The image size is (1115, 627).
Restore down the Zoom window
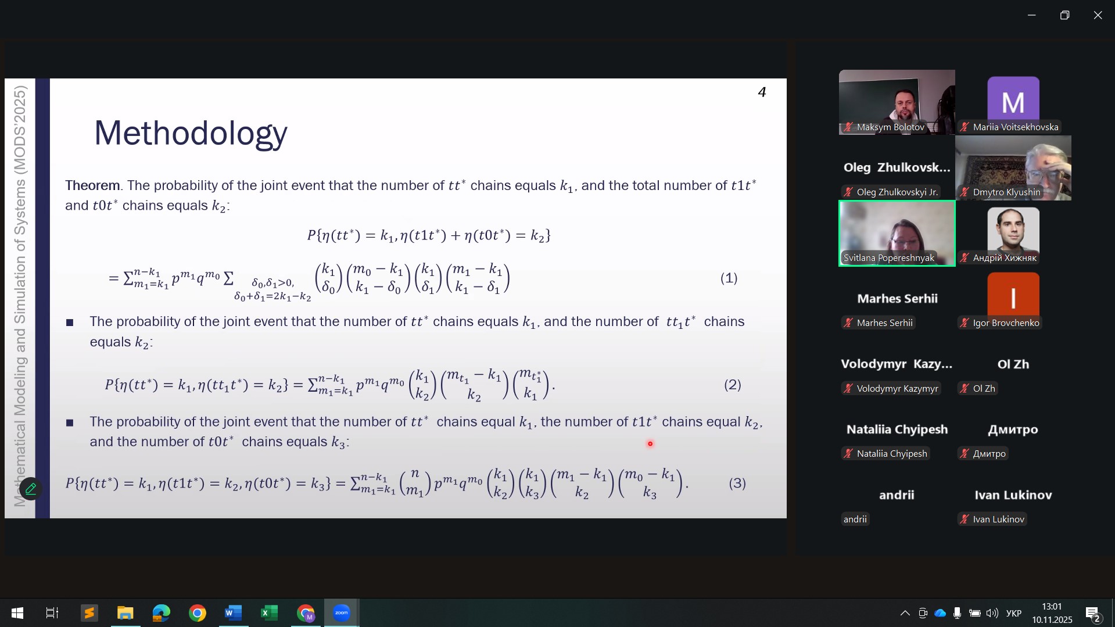point(1064,16)
